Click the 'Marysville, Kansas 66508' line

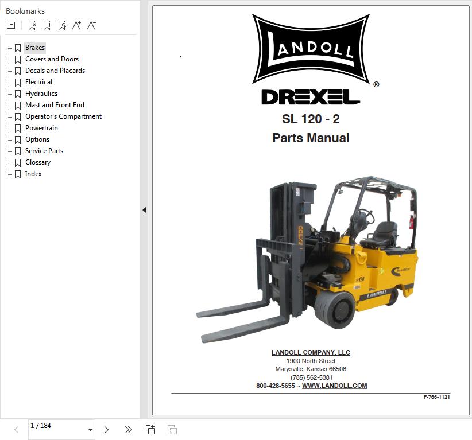pos(311,369)
